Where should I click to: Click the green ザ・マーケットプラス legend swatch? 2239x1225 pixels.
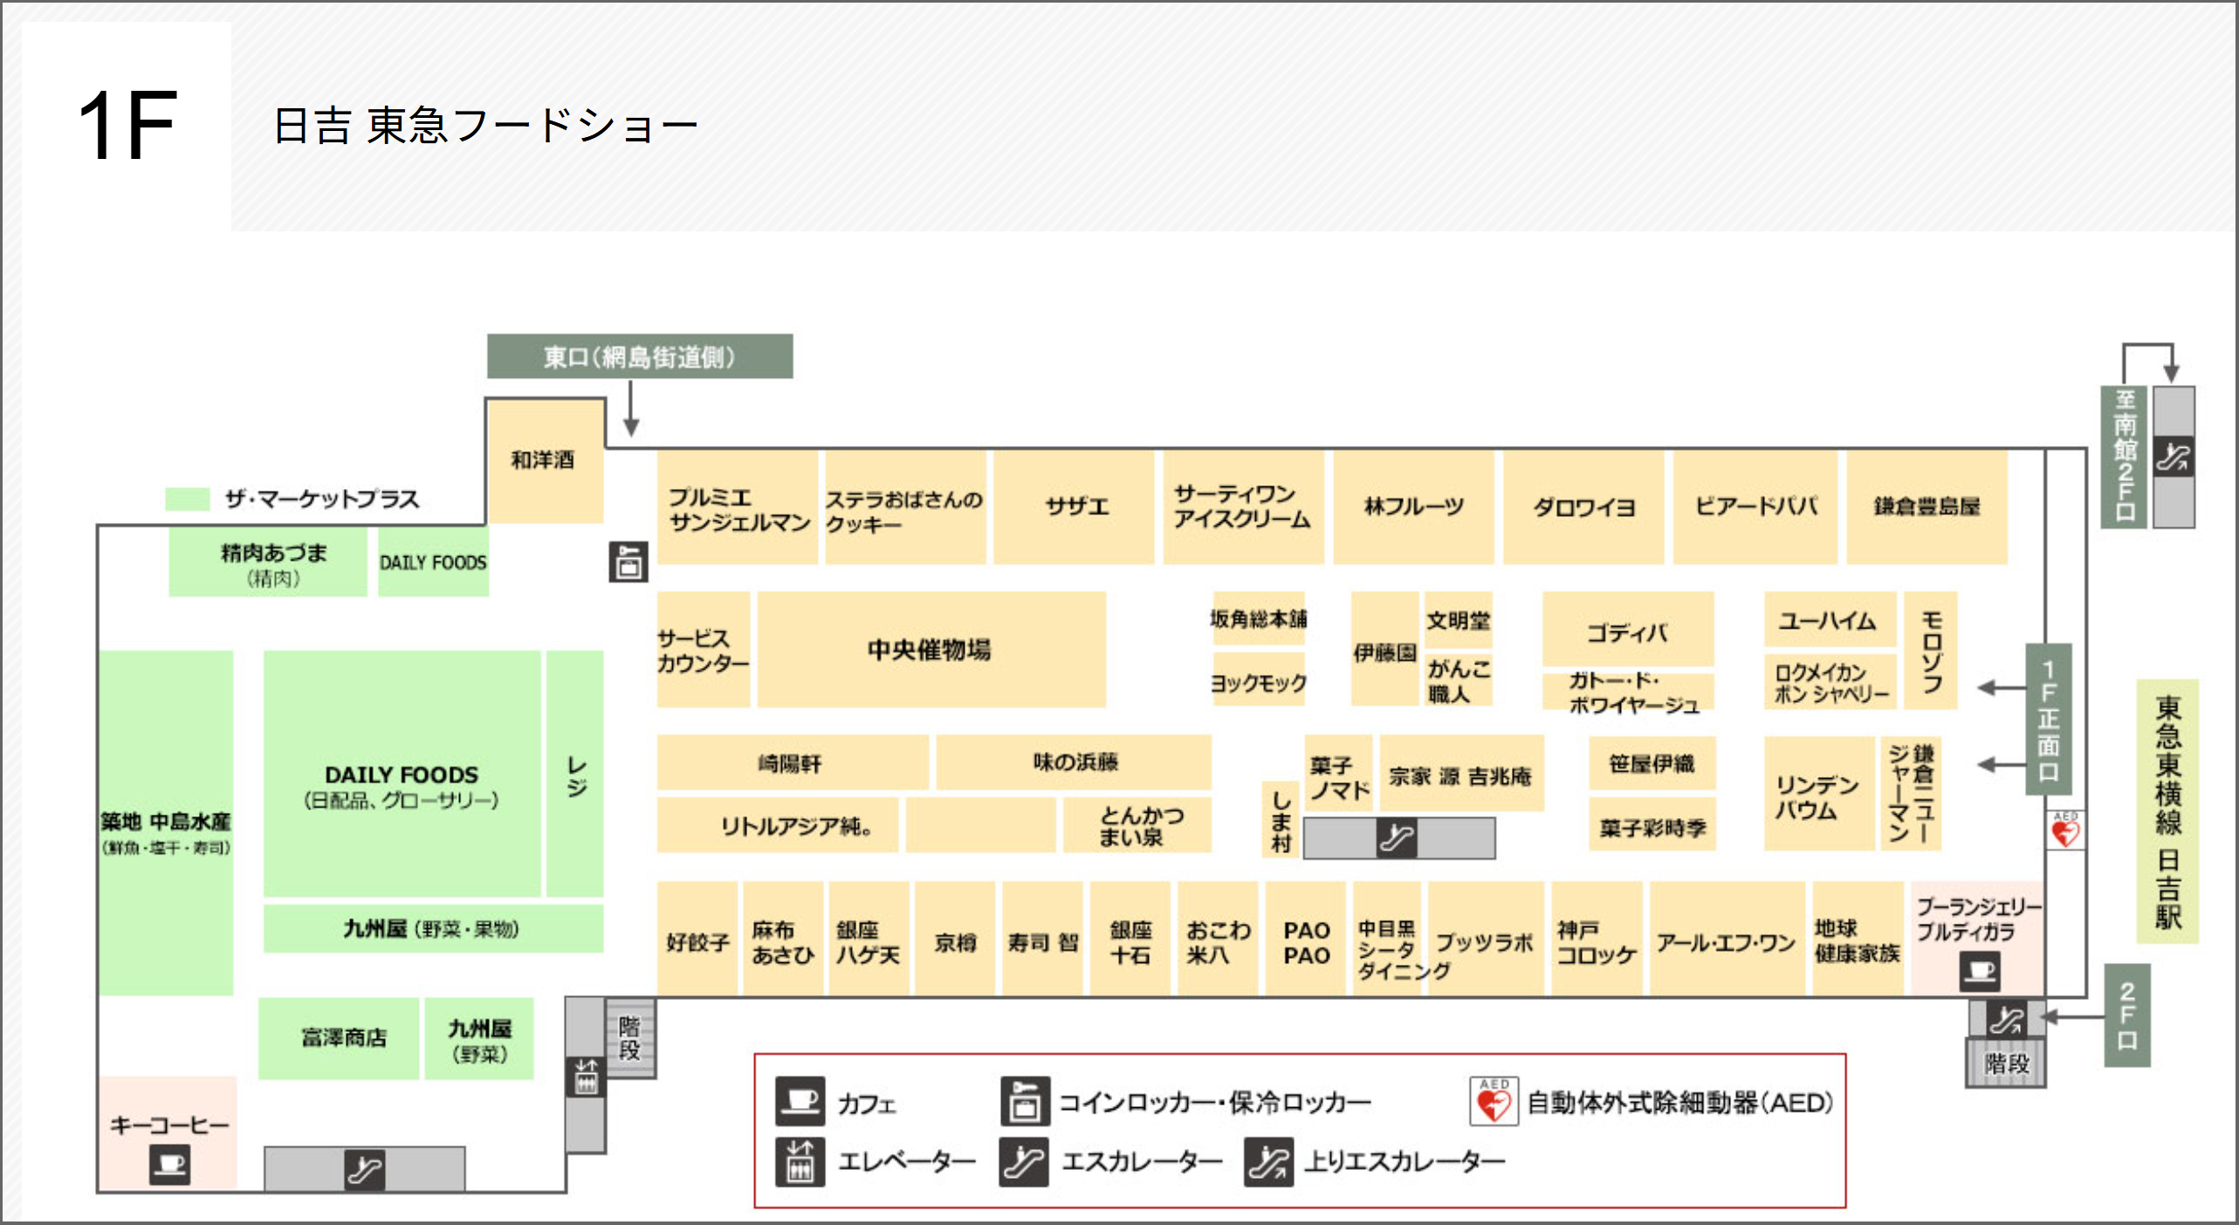188,499
